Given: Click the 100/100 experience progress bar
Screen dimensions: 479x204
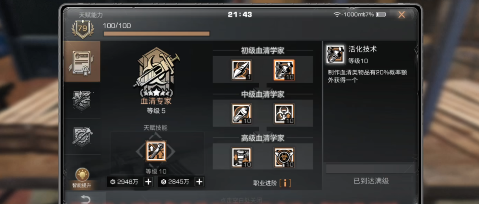Looking at the screenshot, I should pyautogui.click(x=157, y=34).
